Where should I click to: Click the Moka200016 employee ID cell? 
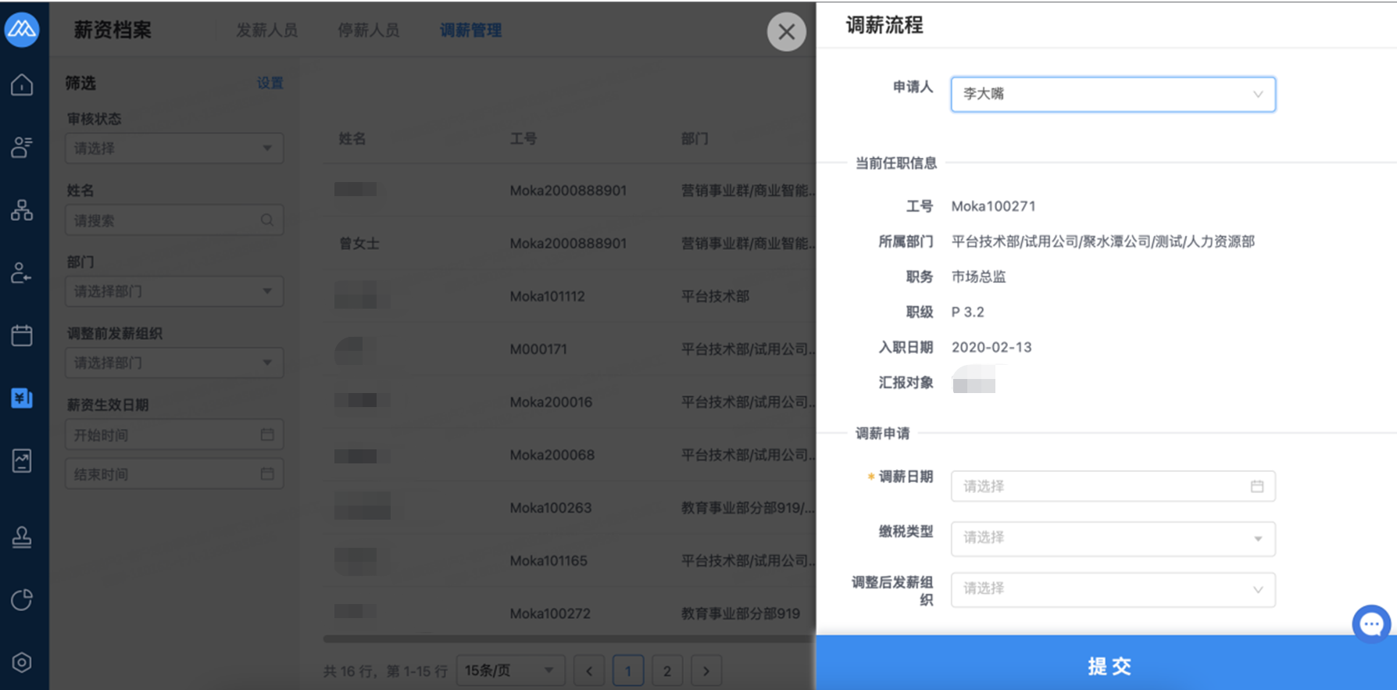tap(551, 402)
